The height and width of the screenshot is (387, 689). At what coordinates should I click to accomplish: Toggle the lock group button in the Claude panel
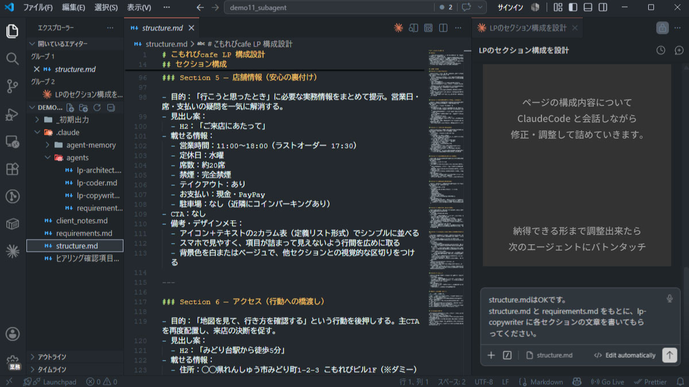(663, 28)
